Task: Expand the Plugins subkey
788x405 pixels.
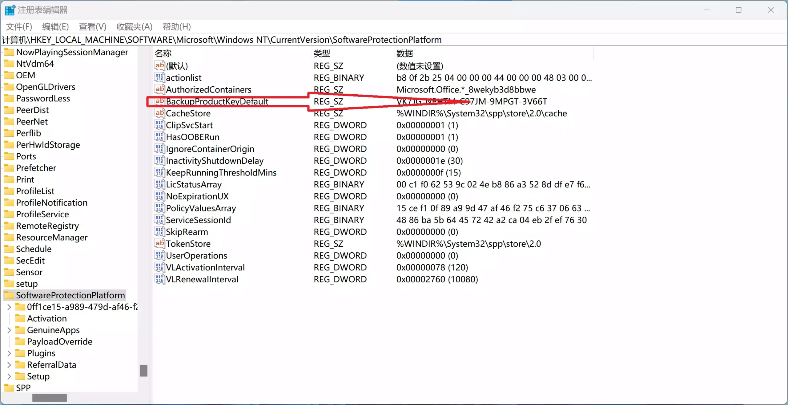Action: 9,353
